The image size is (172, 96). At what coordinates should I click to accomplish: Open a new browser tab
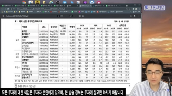[120, 6]
